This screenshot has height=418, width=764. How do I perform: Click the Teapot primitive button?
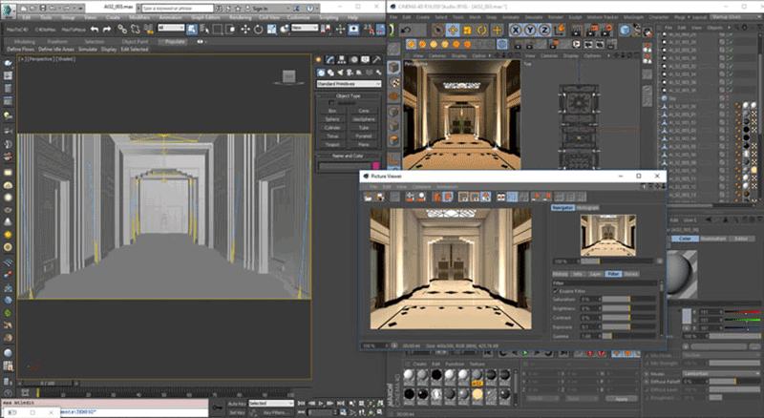pyautogui.click(x=332, y=145)
